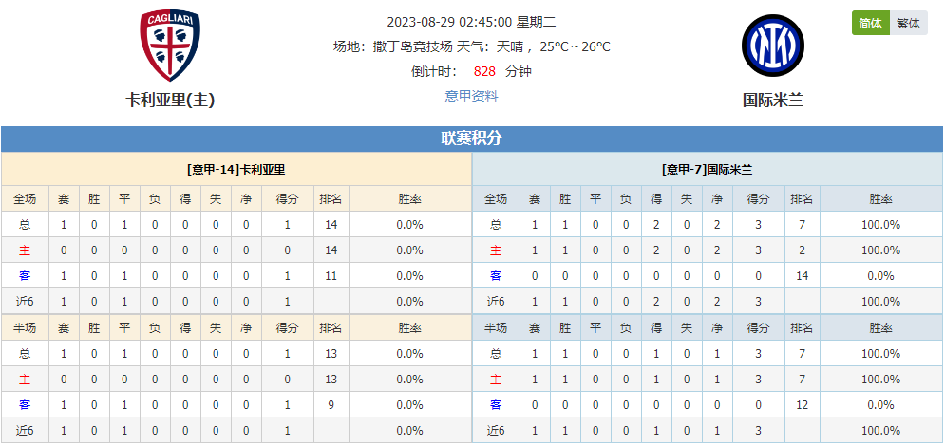This screenshot has width=945, height=445.
Task: Click the 胜率 column header in Cagliari 全场 table
Action: coord(410,198)
